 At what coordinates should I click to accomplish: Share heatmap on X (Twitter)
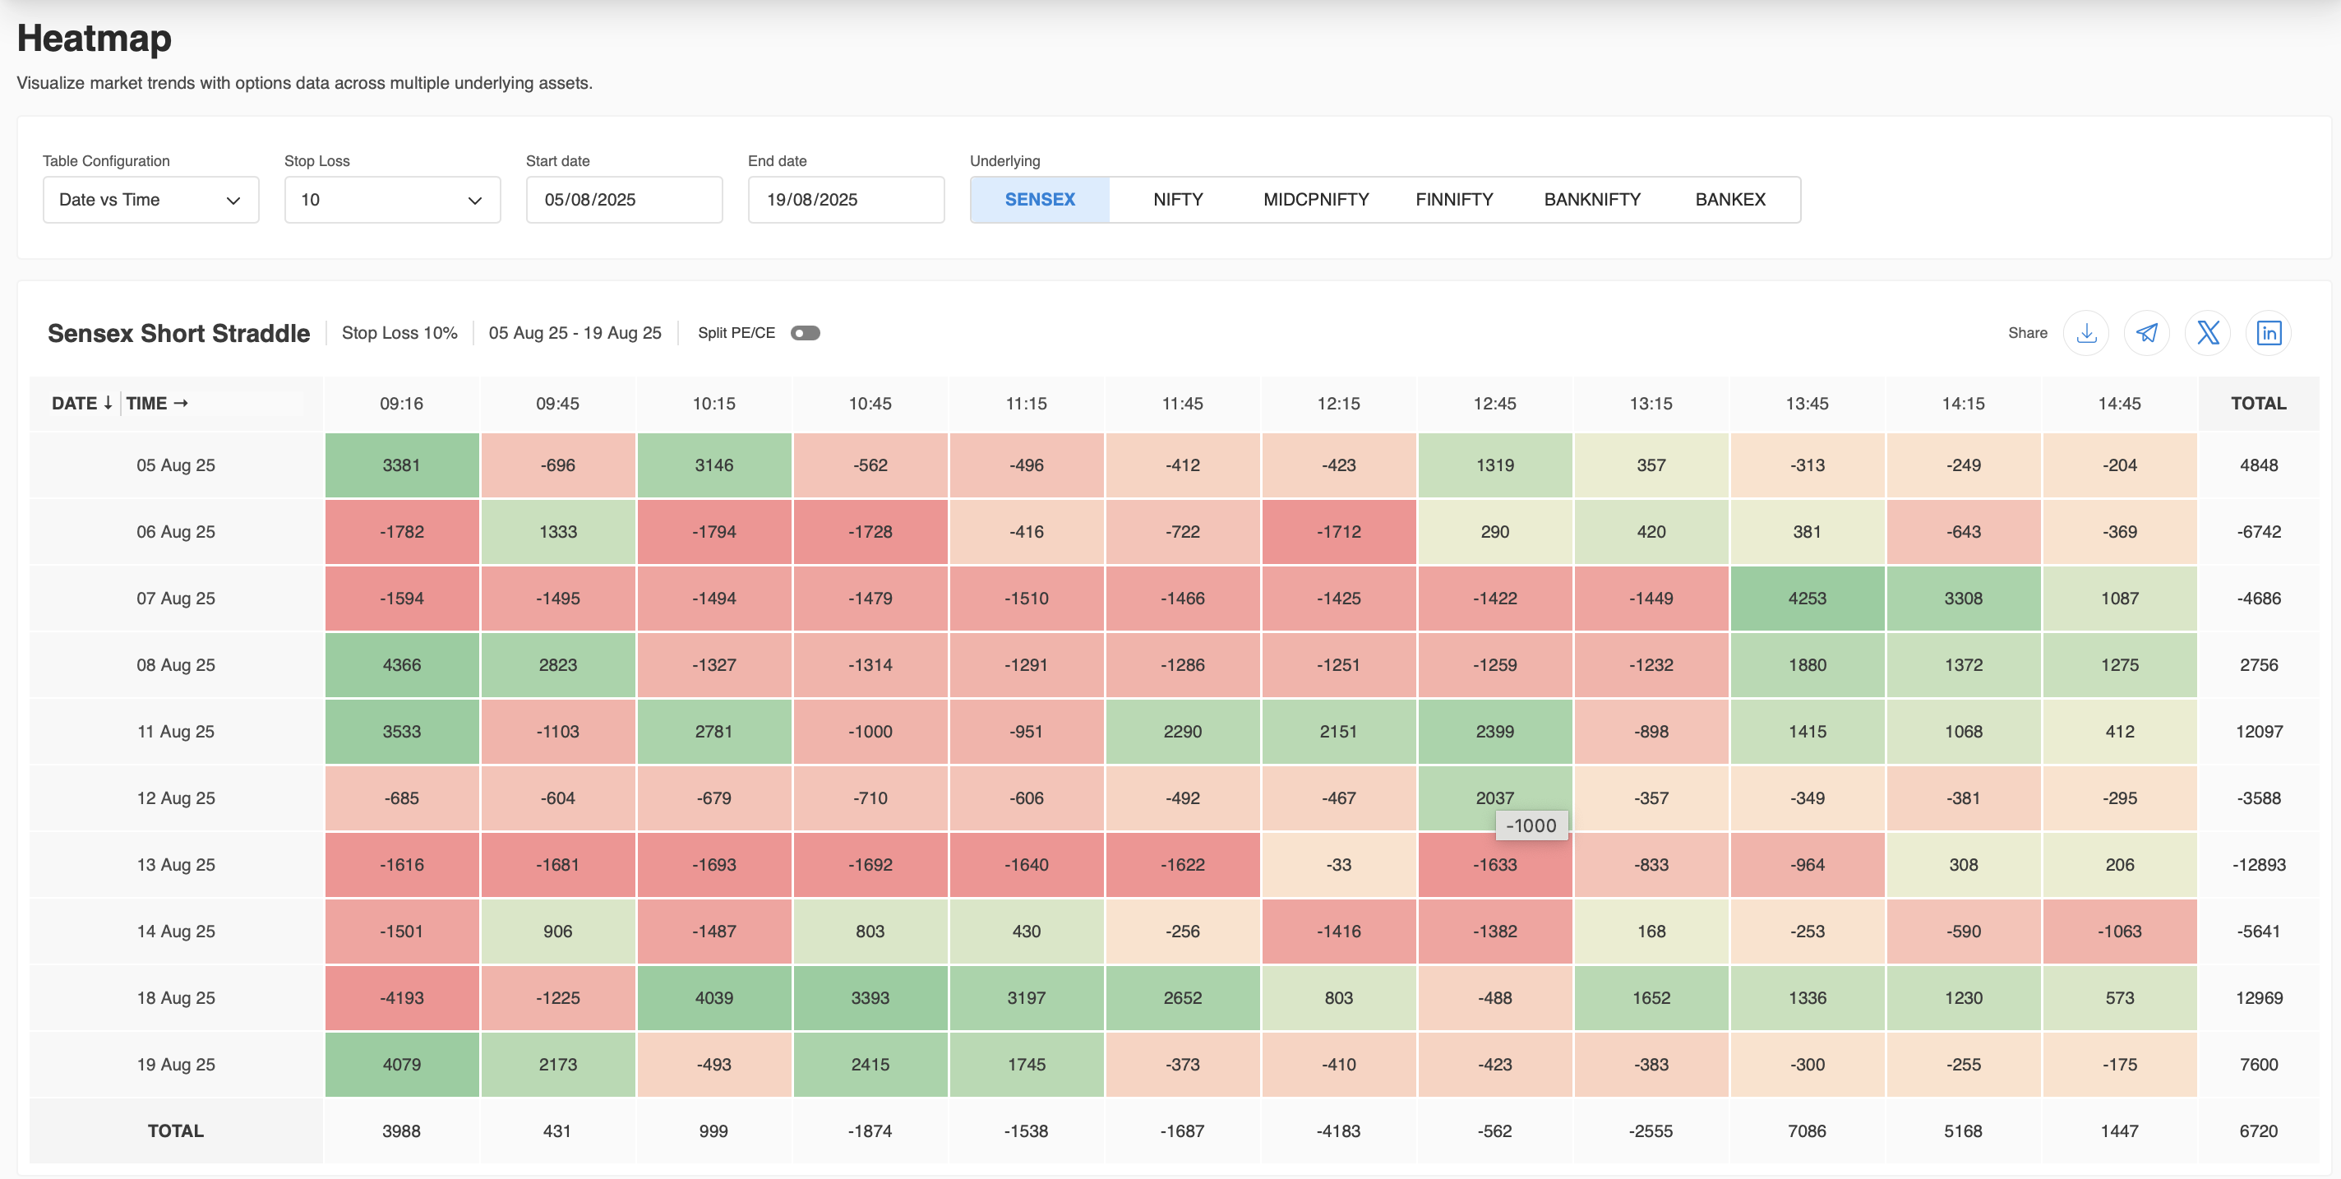2207,333
